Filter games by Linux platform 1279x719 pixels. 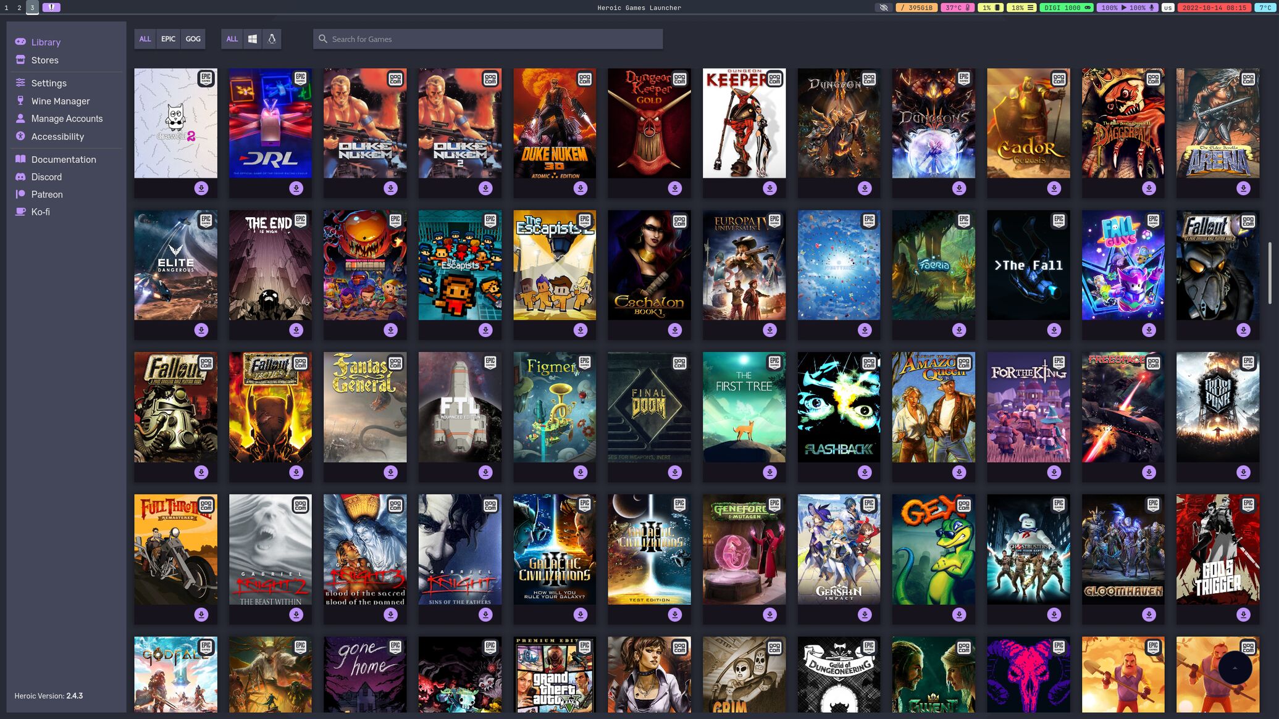tap(272, 39)
